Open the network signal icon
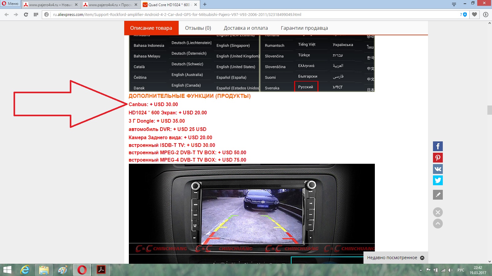492x276 pixels. (x=443, y=270)
